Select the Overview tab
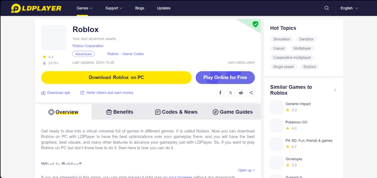 [x=63, y=112]
